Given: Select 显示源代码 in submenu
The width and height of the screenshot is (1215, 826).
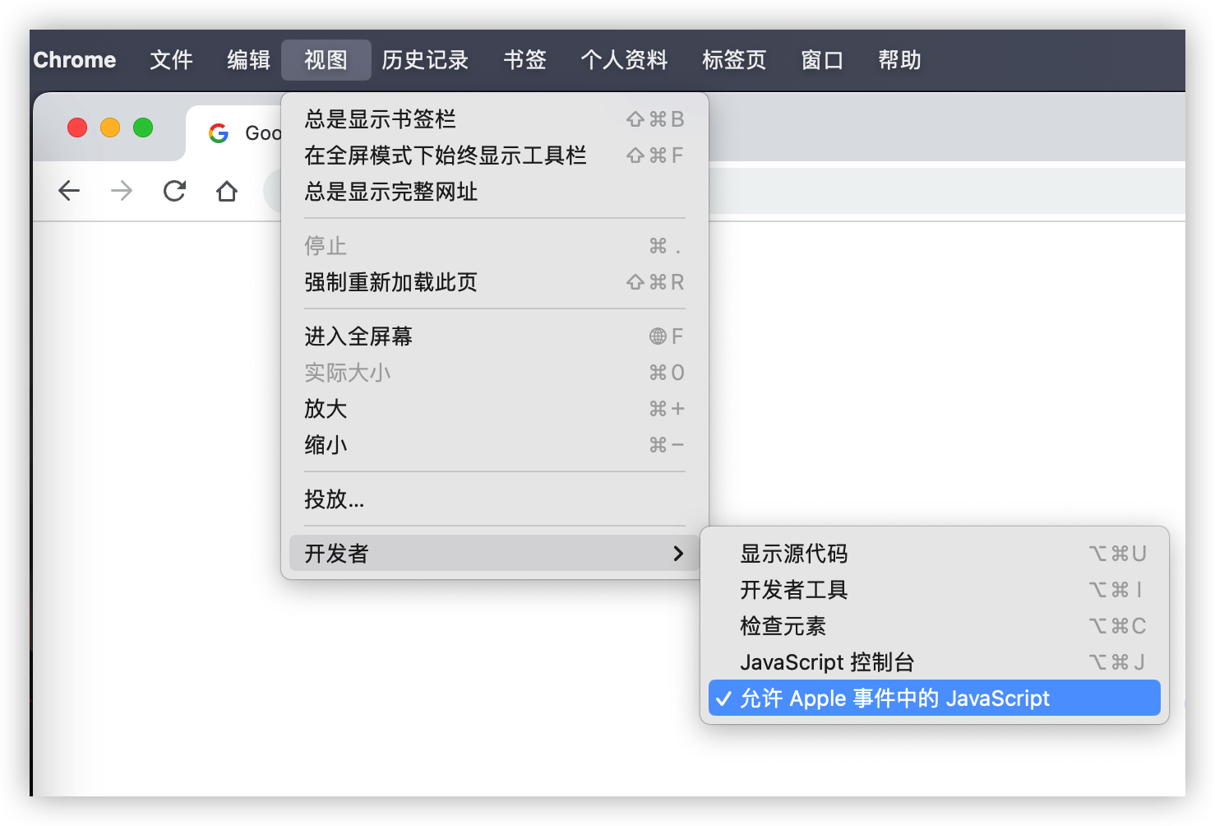Looking at the screenshot, I should (935, 554).
